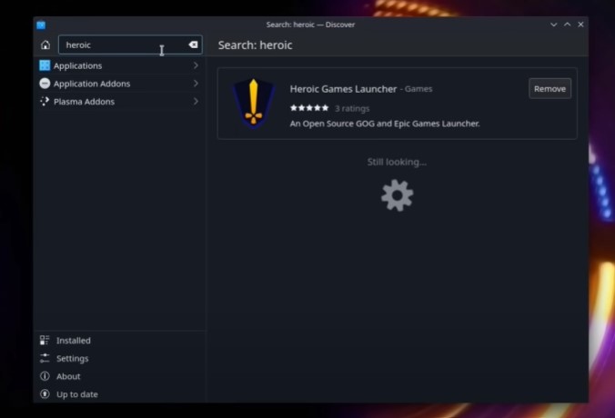
Task: Click the loading gear spinner
Action: click(397, 195)
